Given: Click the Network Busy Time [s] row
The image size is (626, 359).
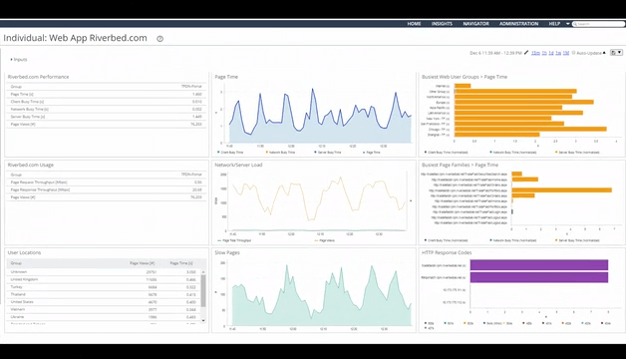Looking at the screenshot, I should tap(106, 109).
